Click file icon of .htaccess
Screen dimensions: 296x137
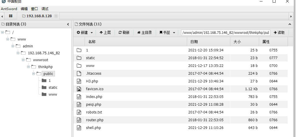click(79, 74)
